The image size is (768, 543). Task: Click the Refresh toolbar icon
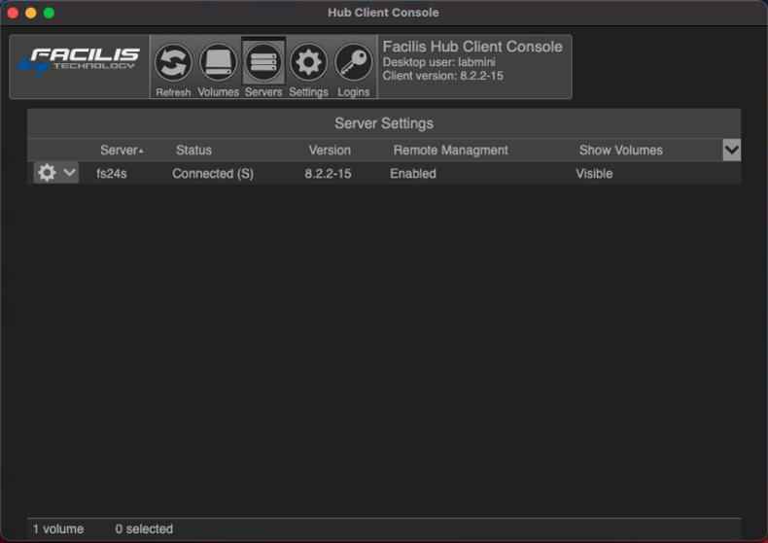point(173,63)
